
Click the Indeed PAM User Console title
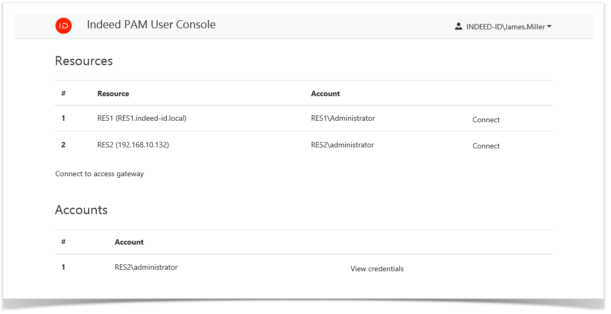click(151, 25)
